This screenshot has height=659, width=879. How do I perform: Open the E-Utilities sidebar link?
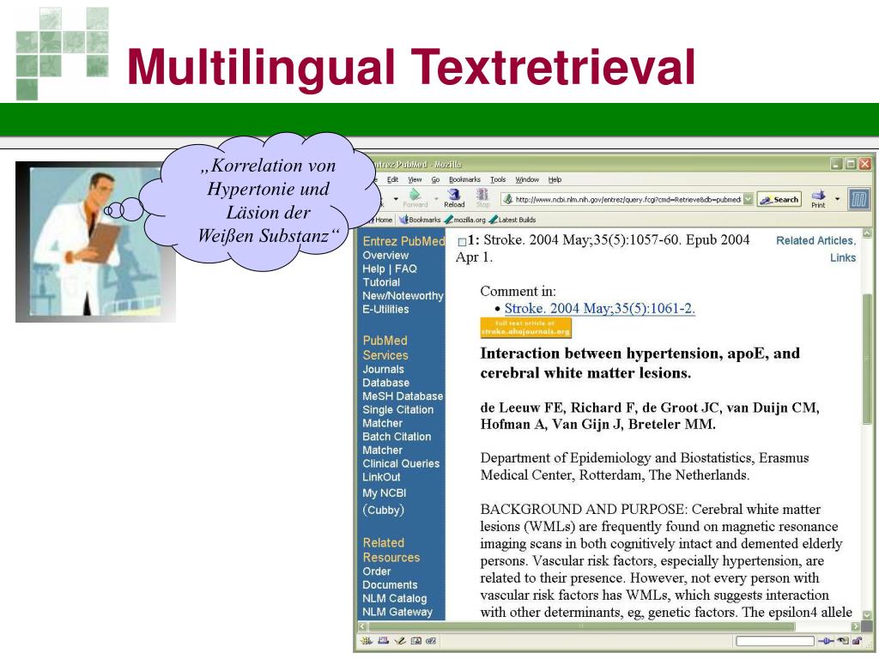(x=385, y=309)
